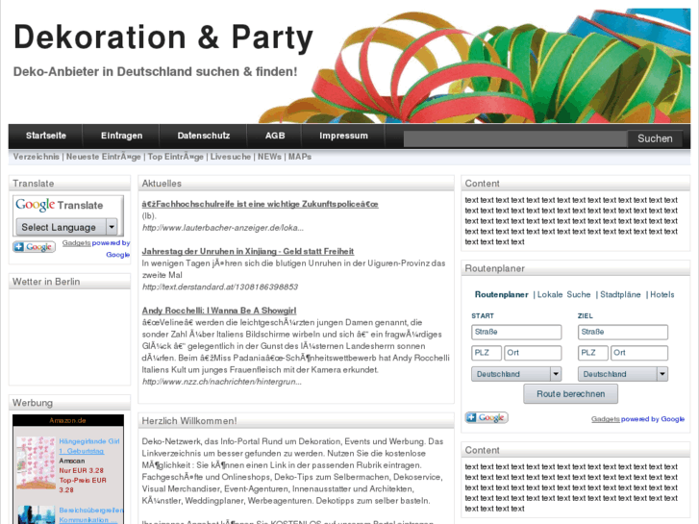The height and width of the screenshot is (524, 699).
Task: Click the nzz.ch nachrichten URL
Action: [x=221, y=382]
